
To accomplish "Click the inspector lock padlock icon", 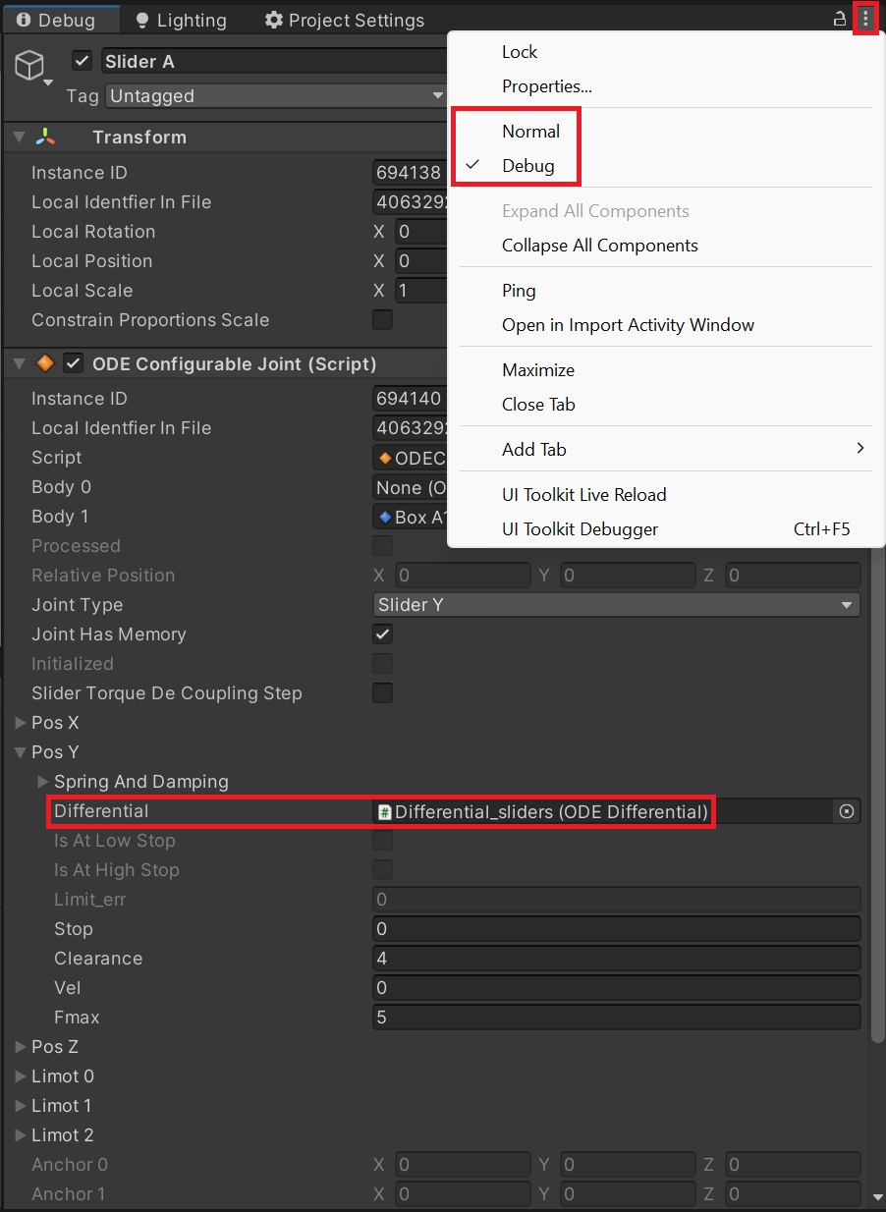I will coord(839,18).
